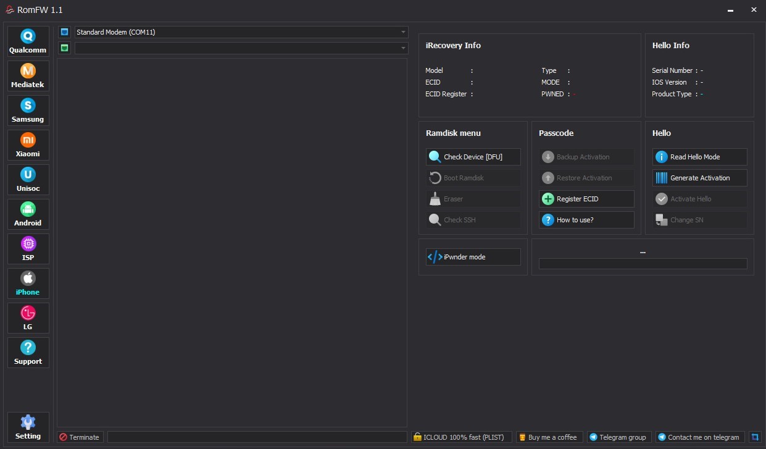Click the Eraser button
The width and height of the screenshot is (766, 449).
coord(473,199)
